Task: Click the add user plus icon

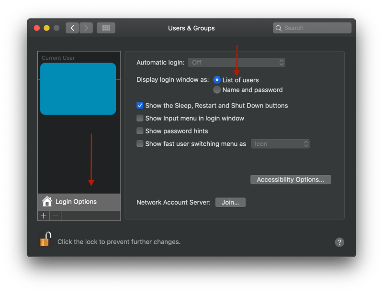Action: (x=43, y=216)
